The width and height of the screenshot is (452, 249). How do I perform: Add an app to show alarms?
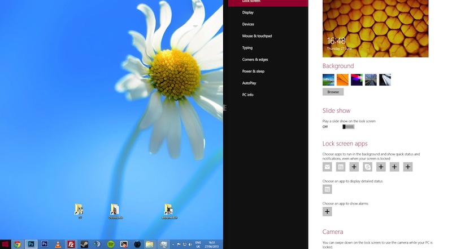[x=327, y=212]
